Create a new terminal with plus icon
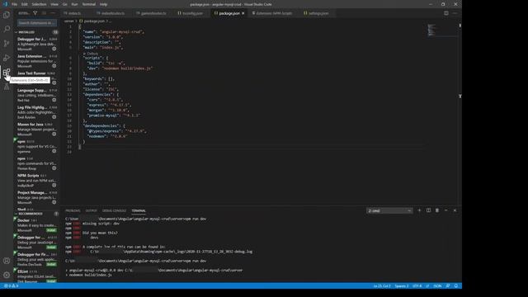This screenshot has height=297, width=528. (x=420, y=210)
